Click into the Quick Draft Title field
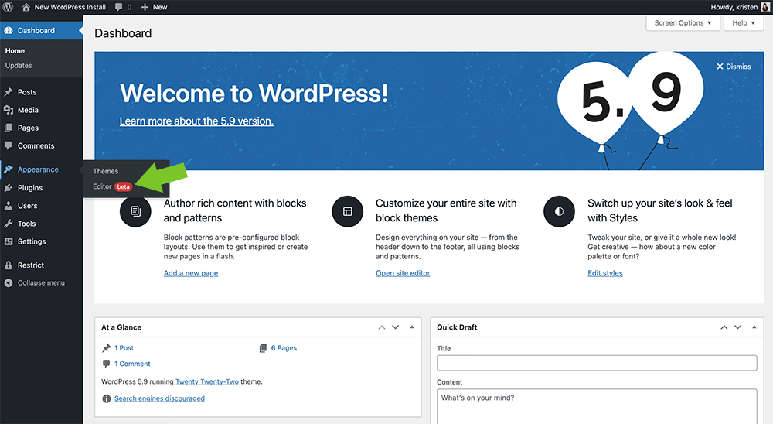Viewport: 773px width, 424px height. (597, 363)
